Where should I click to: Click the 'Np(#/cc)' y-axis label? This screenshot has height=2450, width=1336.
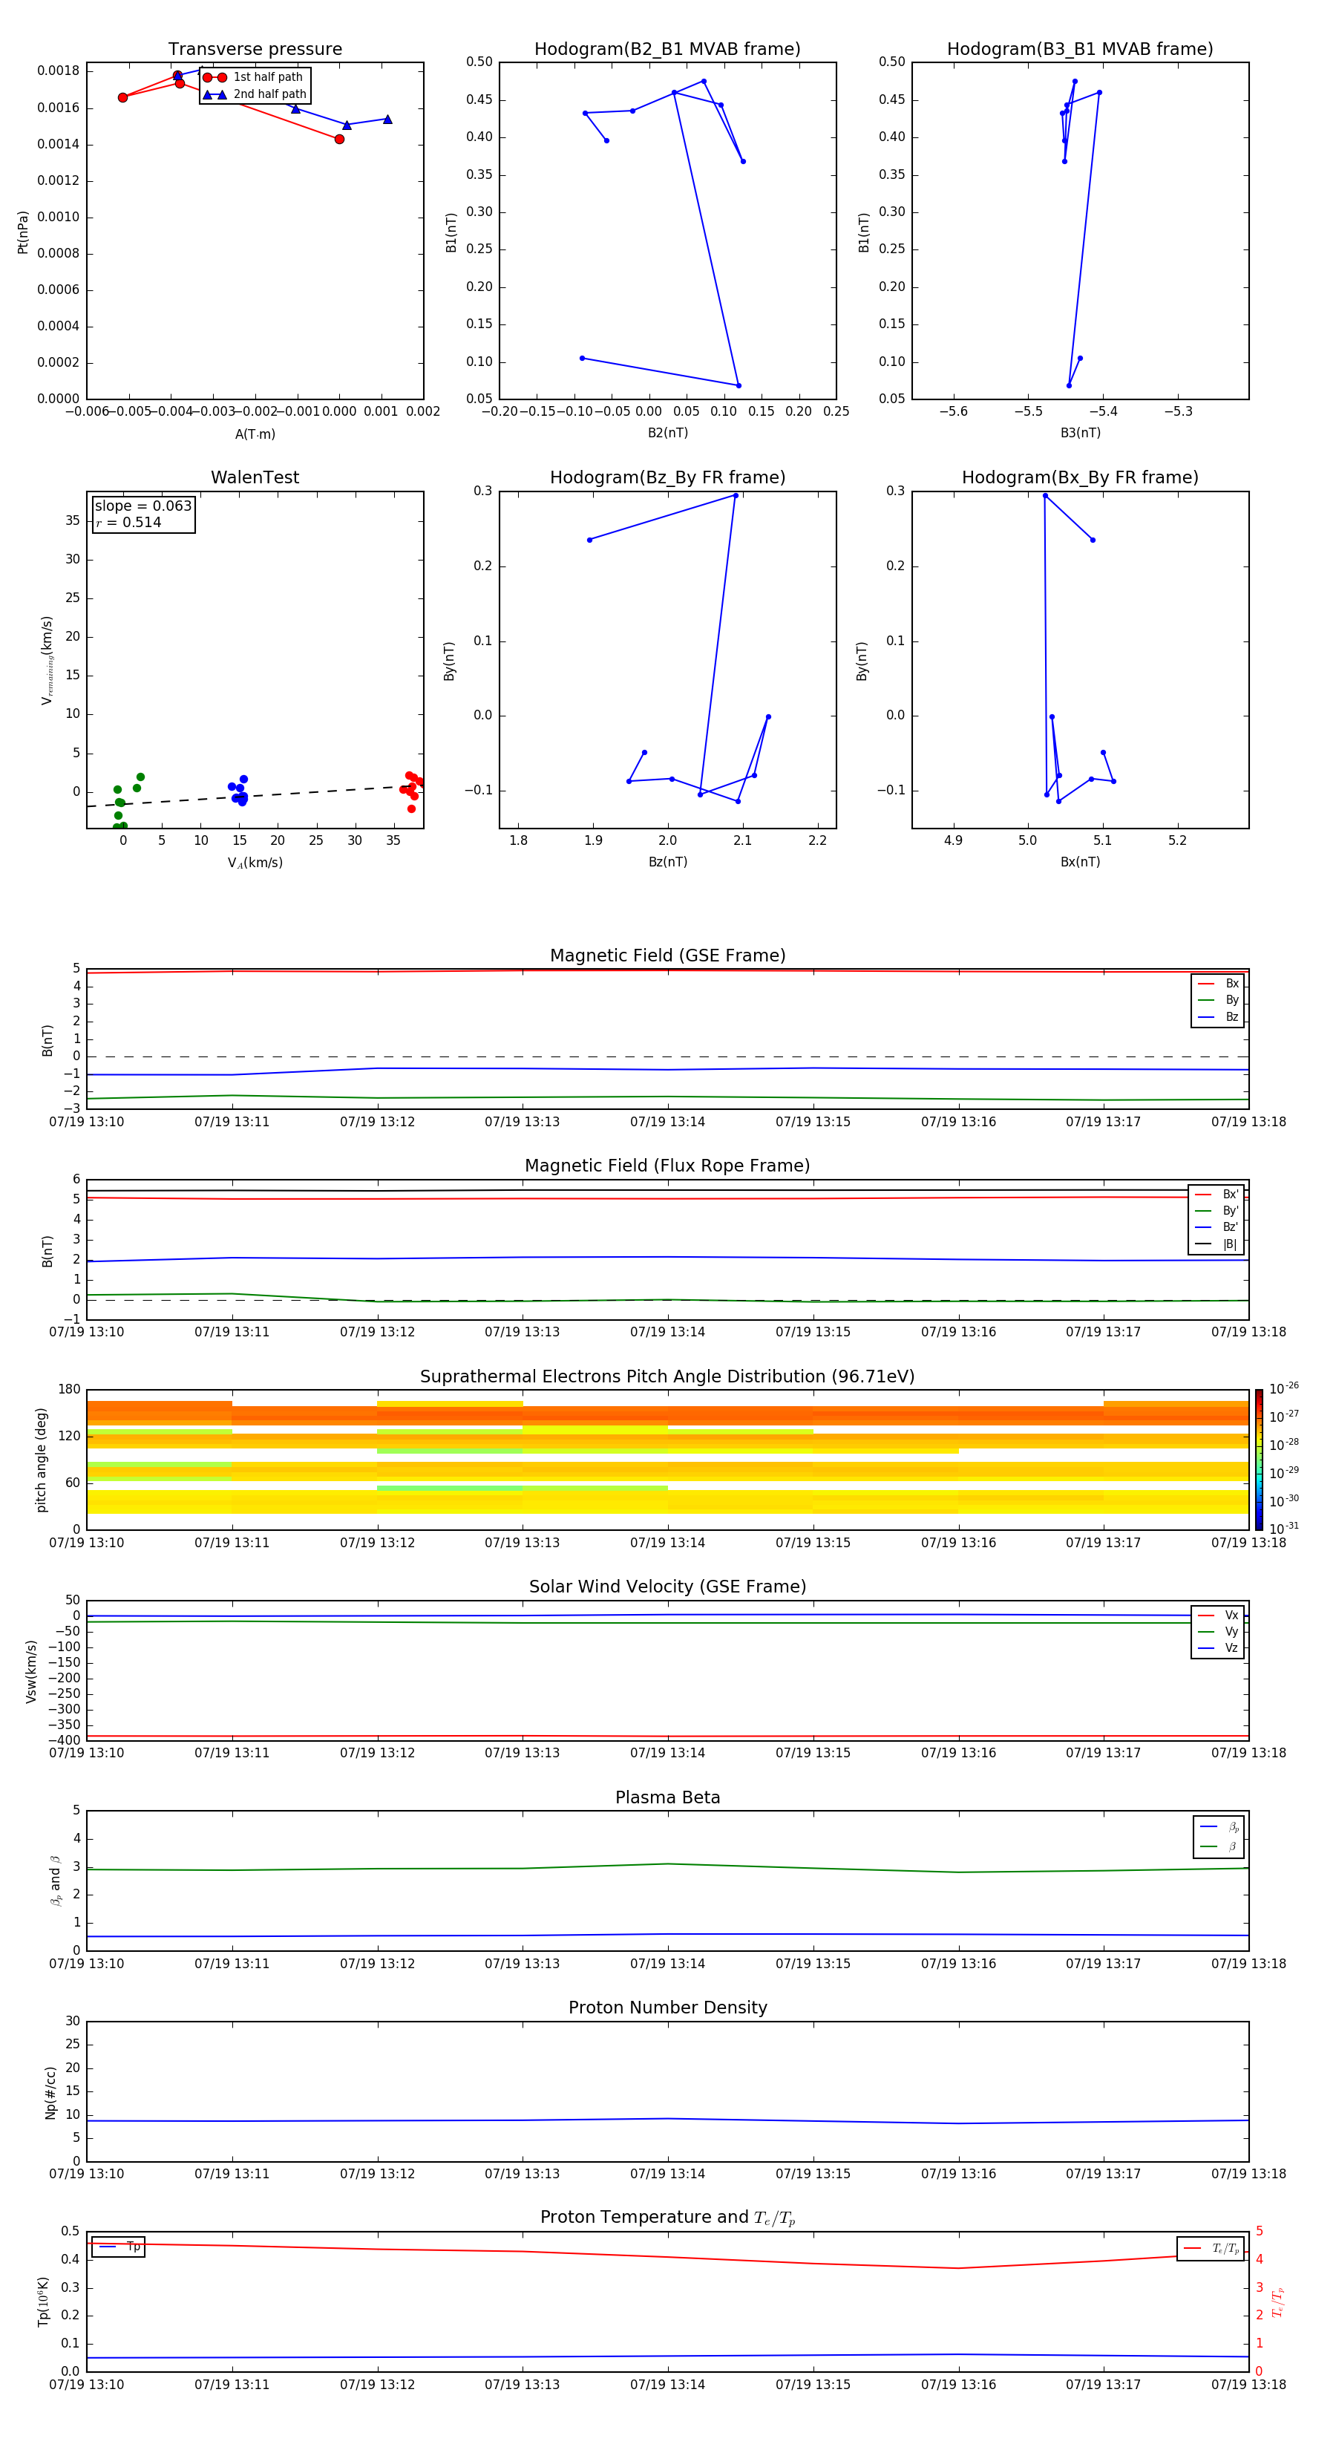(50, 2092)
